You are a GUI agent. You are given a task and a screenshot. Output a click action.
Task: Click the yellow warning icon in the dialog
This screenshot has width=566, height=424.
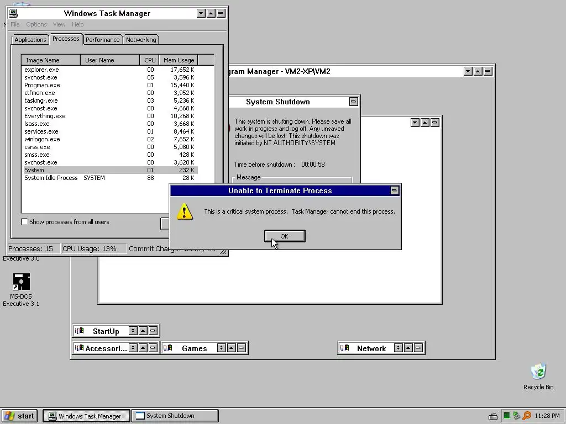pos(185,211)
